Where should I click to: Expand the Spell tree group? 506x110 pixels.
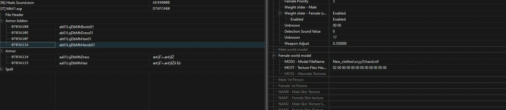pyautogui.click(x=2, y=69)
